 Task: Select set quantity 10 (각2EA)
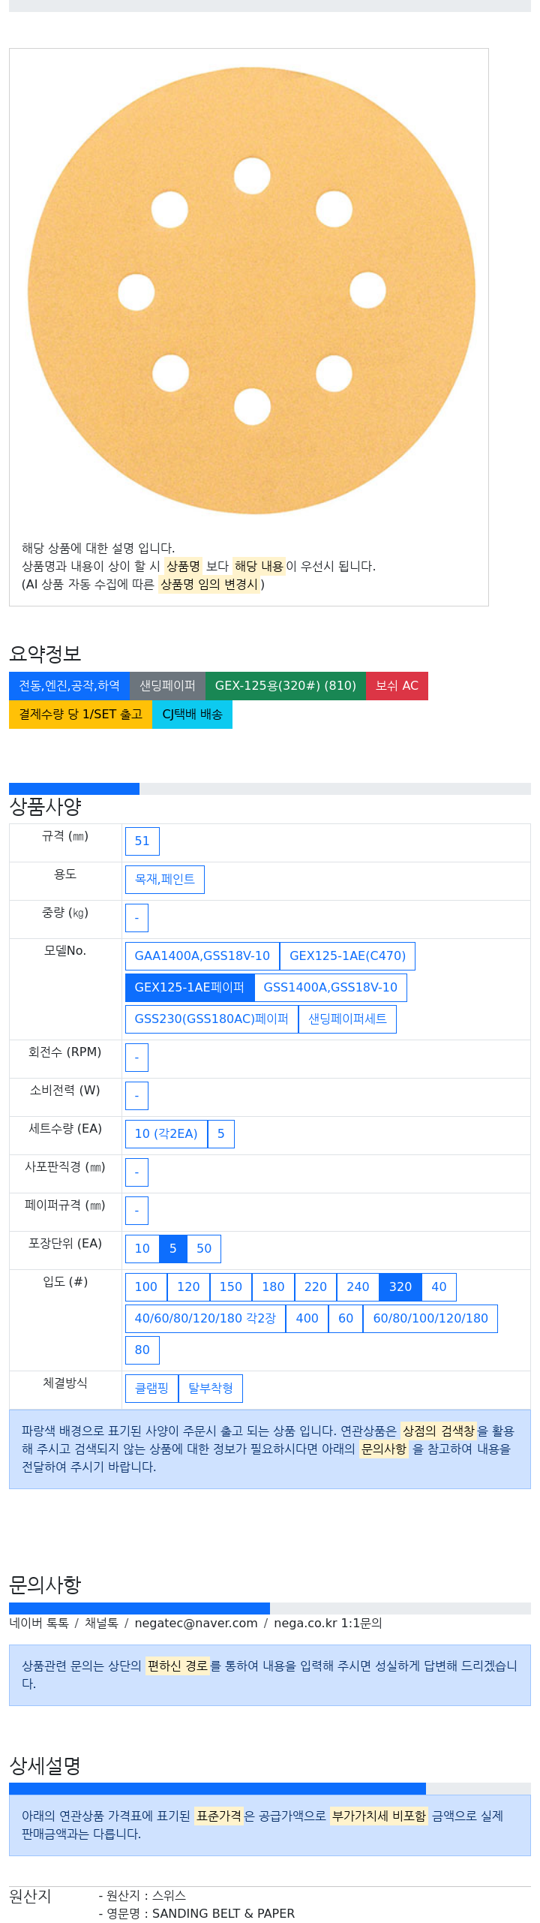click(x=166, y=1134)
